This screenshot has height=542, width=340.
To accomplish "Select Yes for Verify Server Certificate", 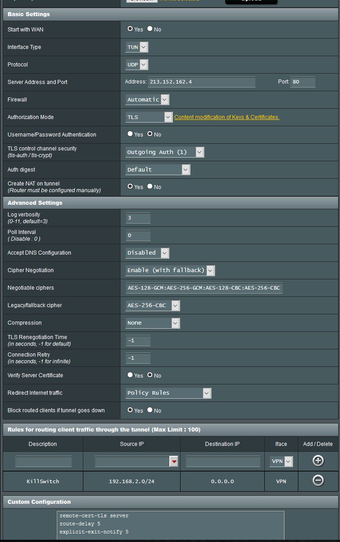I will 130,375.
